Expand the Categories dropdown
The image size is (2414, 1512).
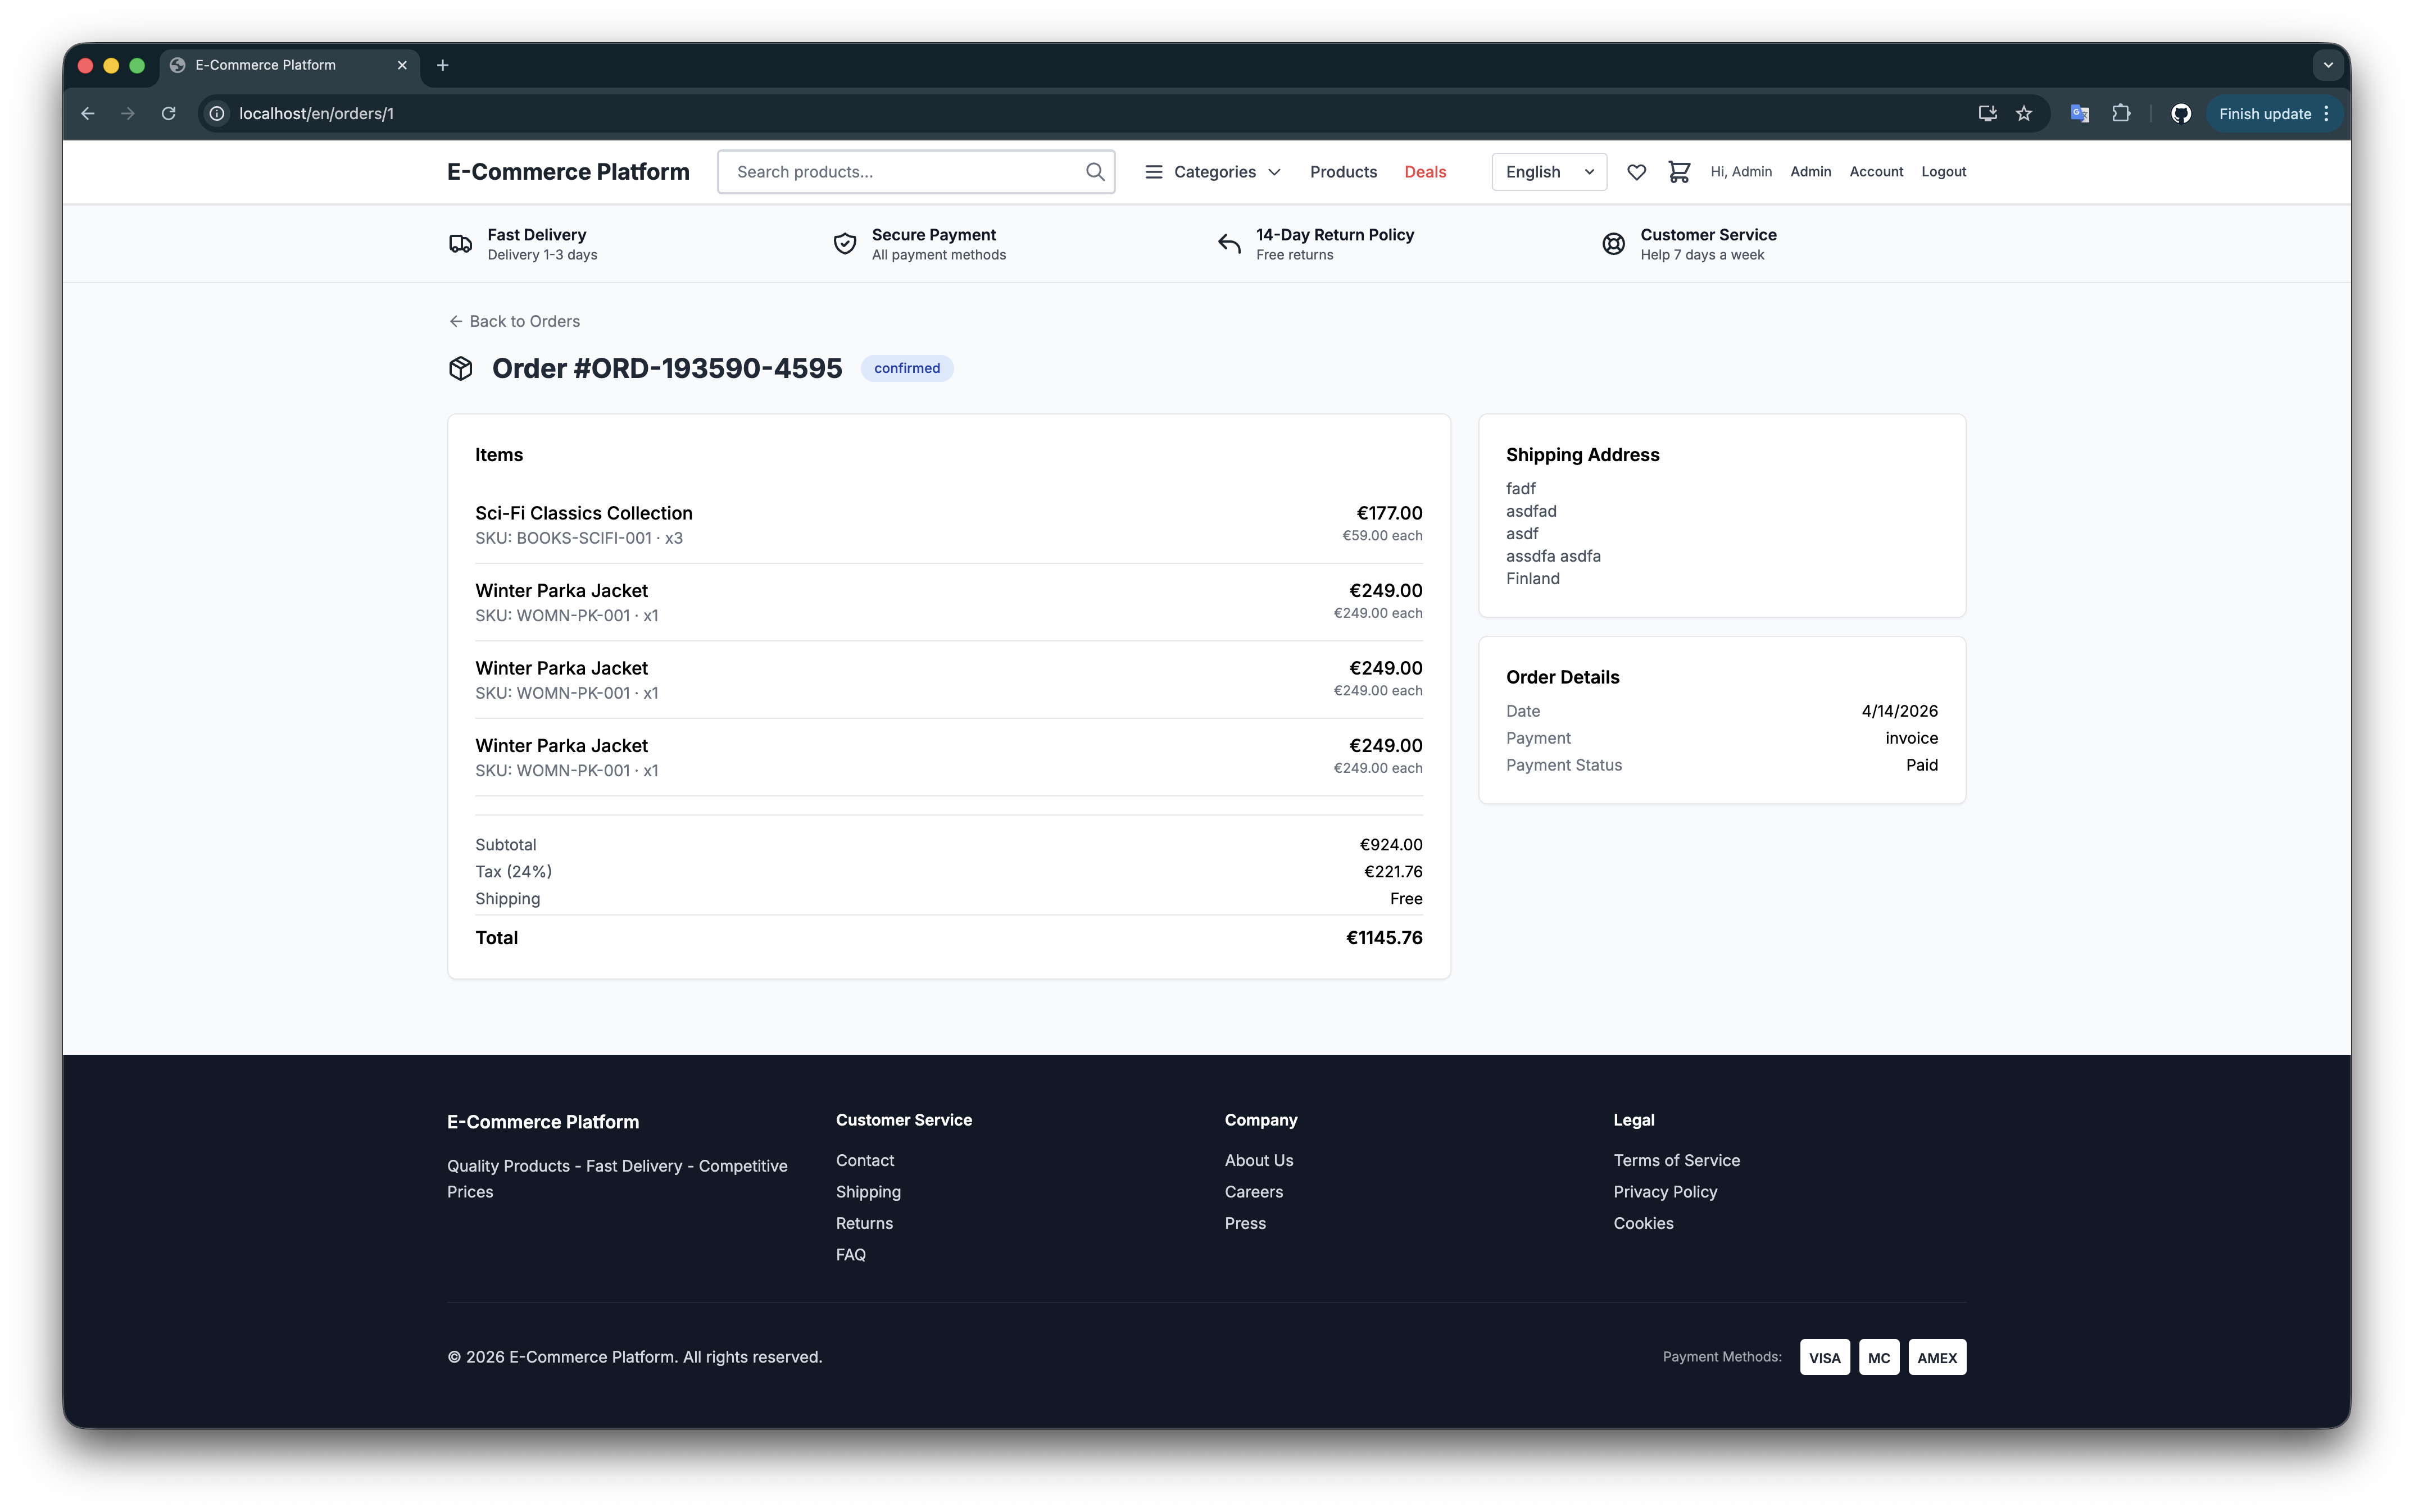point(1213,172)
